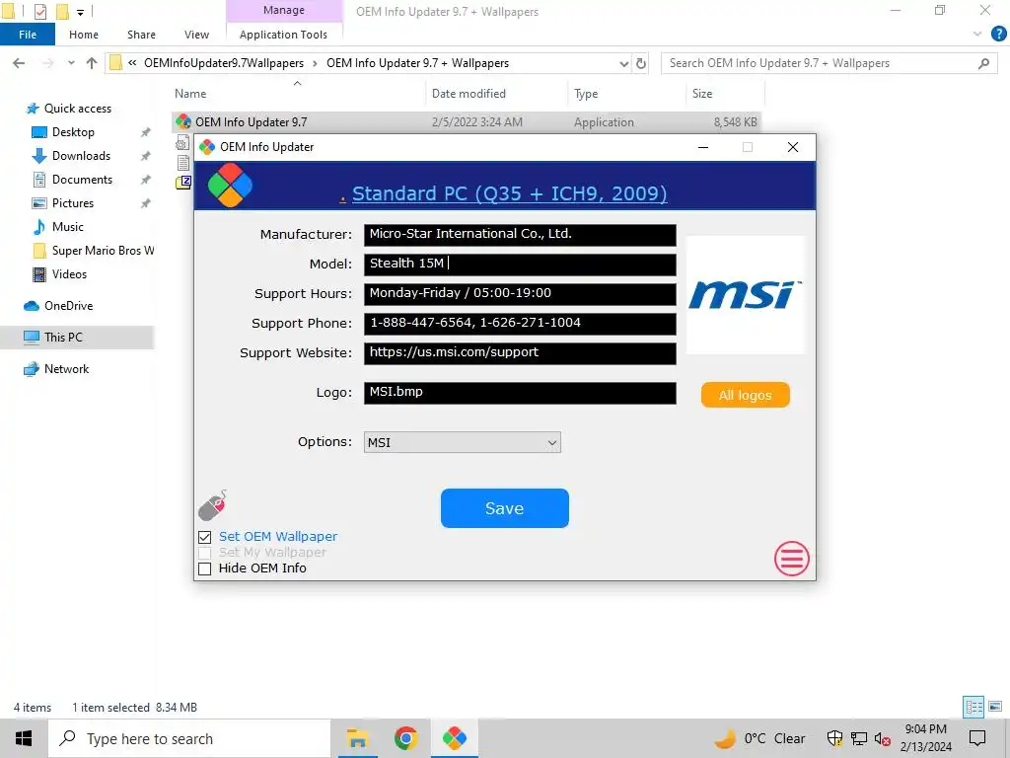Screen dimensions: 1010x758
Task: Expand the address bar history dropdown
Action: click(x=623, y=63)
